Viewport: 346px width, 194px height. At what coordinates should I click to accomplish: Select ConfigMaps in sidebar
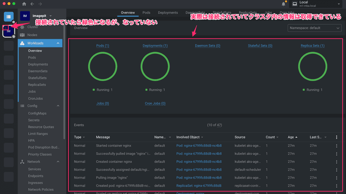[37, 113]
